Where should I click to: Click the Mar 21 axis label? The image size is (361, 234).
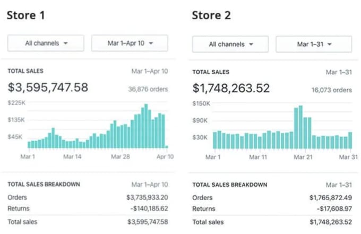pos(303,157)
